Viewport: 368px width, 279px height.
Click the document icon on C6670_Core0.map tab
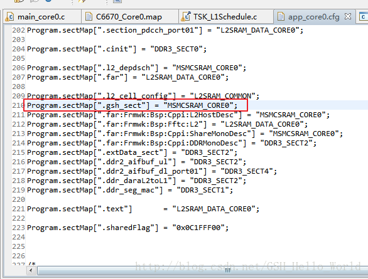pyautogui.click(x=89, y=17)
